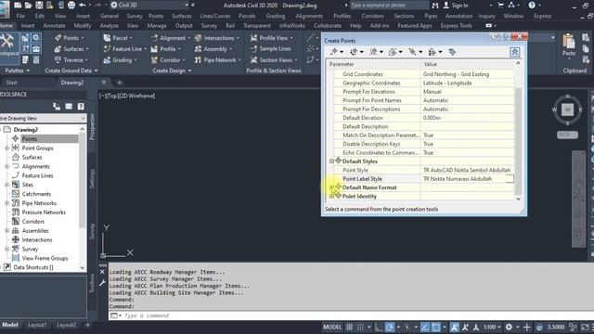Toggle ortho mode in status bar
The height and width of the screenshot is (334, 594).
(379, 327)
